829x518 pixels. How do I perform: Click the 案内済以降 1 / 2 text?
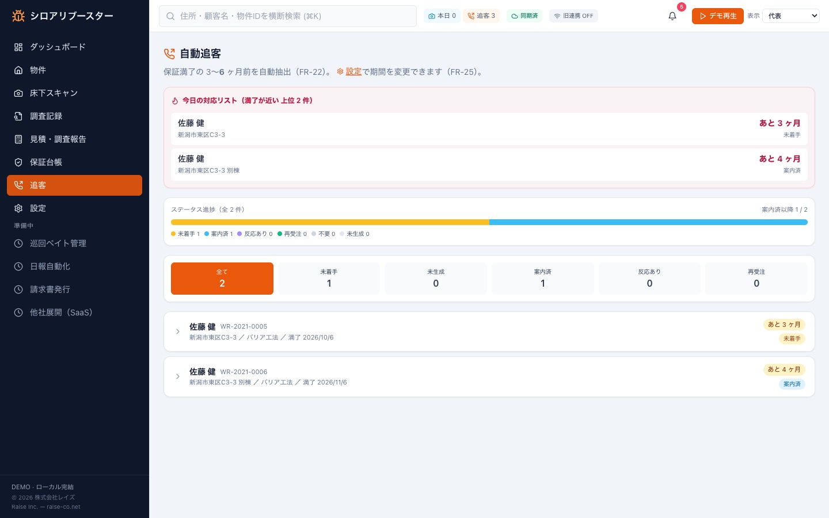[x=784, y=210]
